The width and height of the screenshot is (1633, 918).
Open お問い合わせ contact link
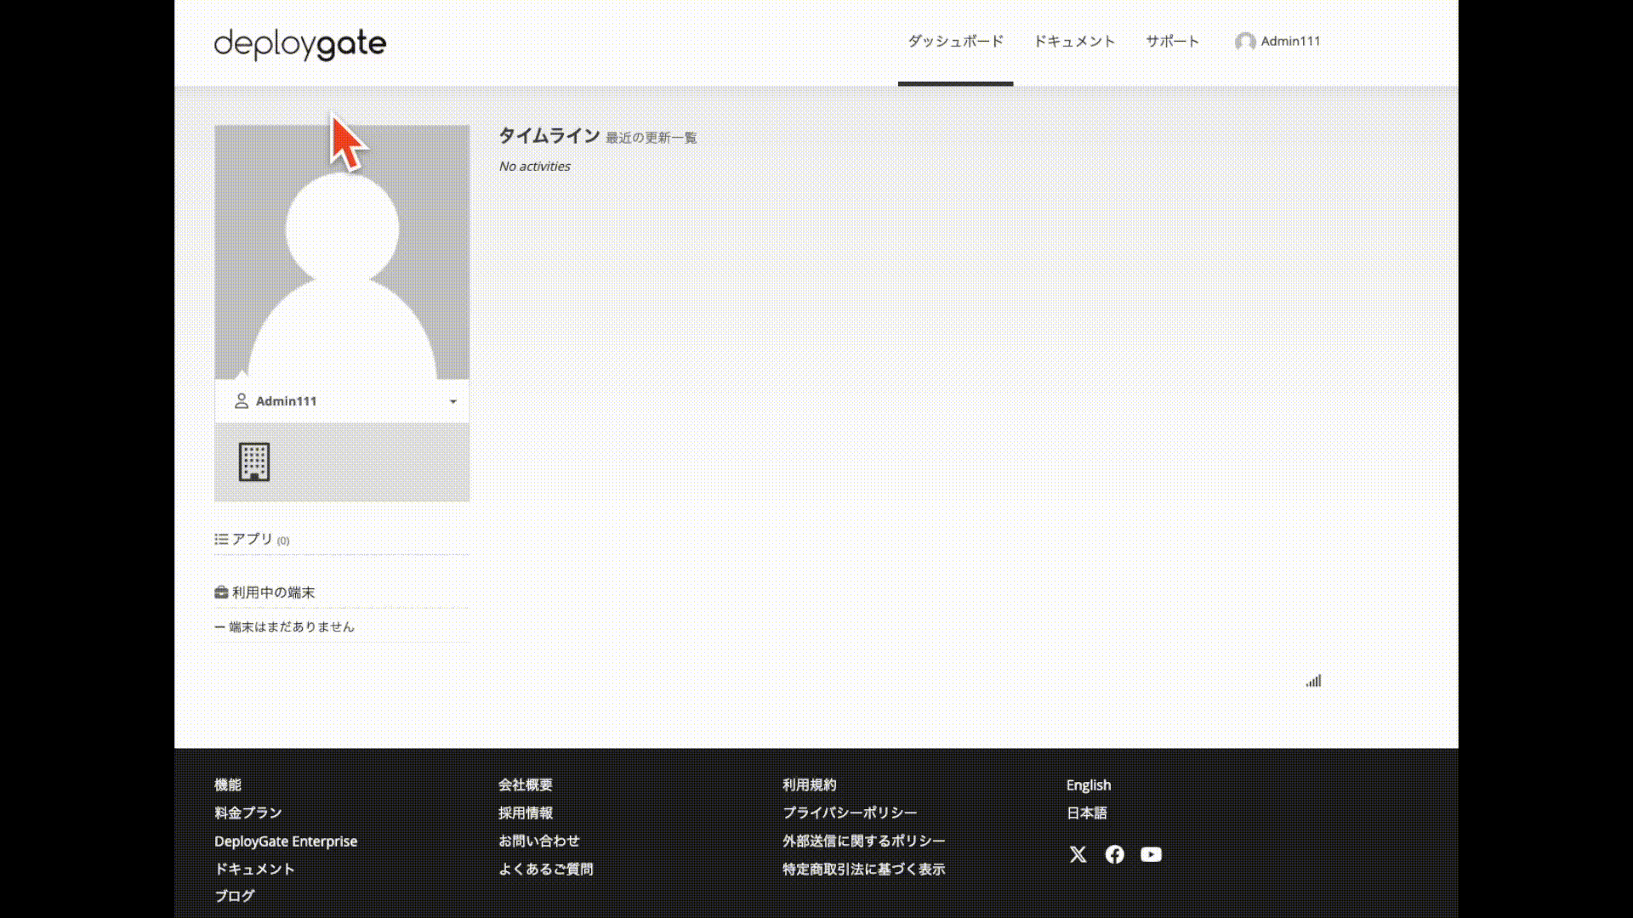[538, 841]
